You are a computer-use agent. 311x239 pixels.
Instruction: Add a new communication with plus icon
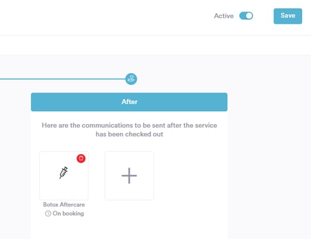pyautogui.click(x=129, y=175)
